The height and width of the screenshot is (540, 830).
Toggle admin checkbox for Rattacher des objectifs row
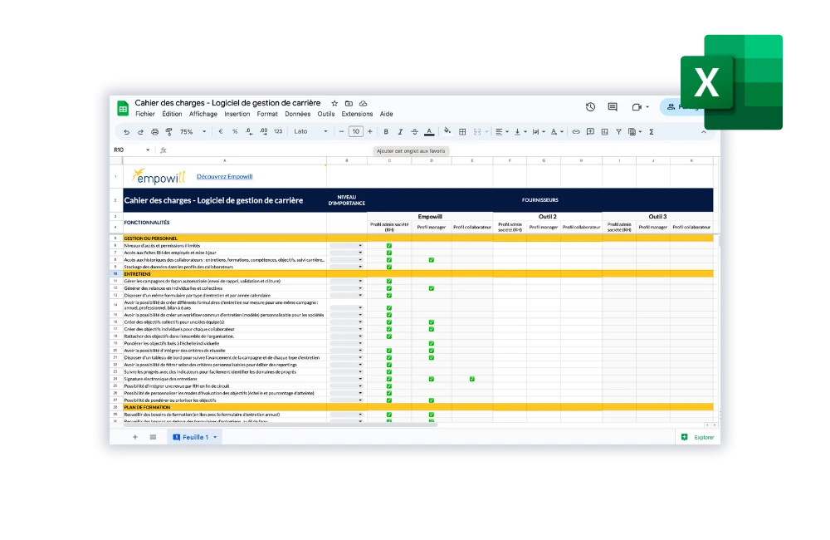pyautogui.click(x=389, y=336)
